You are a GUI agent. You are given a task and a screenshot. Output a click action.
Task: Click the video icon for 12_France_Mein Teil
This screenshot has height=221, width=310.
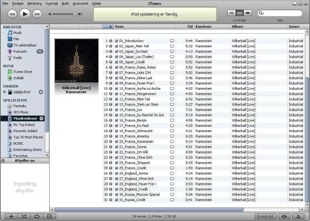pos(172,99)
